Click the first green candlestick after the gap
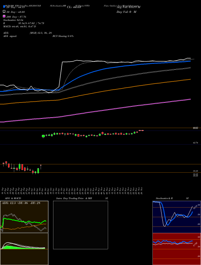The height and width of the screenshot is (265, 201). pos(43,136)
